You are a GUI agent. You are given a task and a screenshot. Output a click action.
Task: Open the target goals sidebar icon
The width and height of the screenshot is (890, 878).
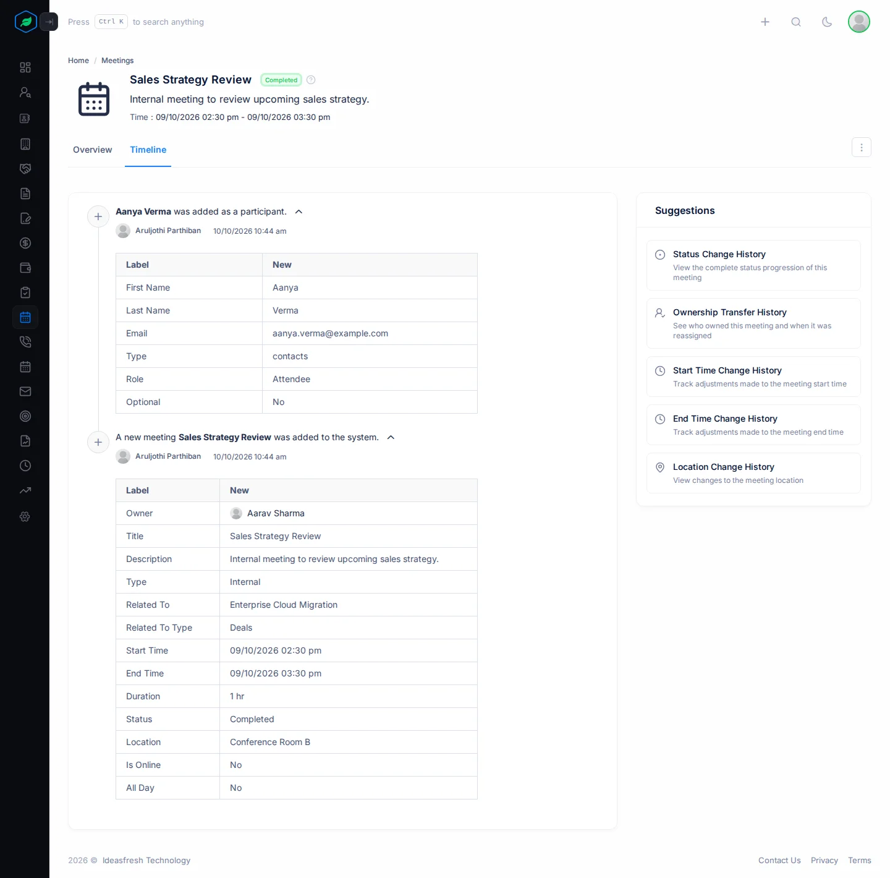pyautogui.click(x=25, y=416)
